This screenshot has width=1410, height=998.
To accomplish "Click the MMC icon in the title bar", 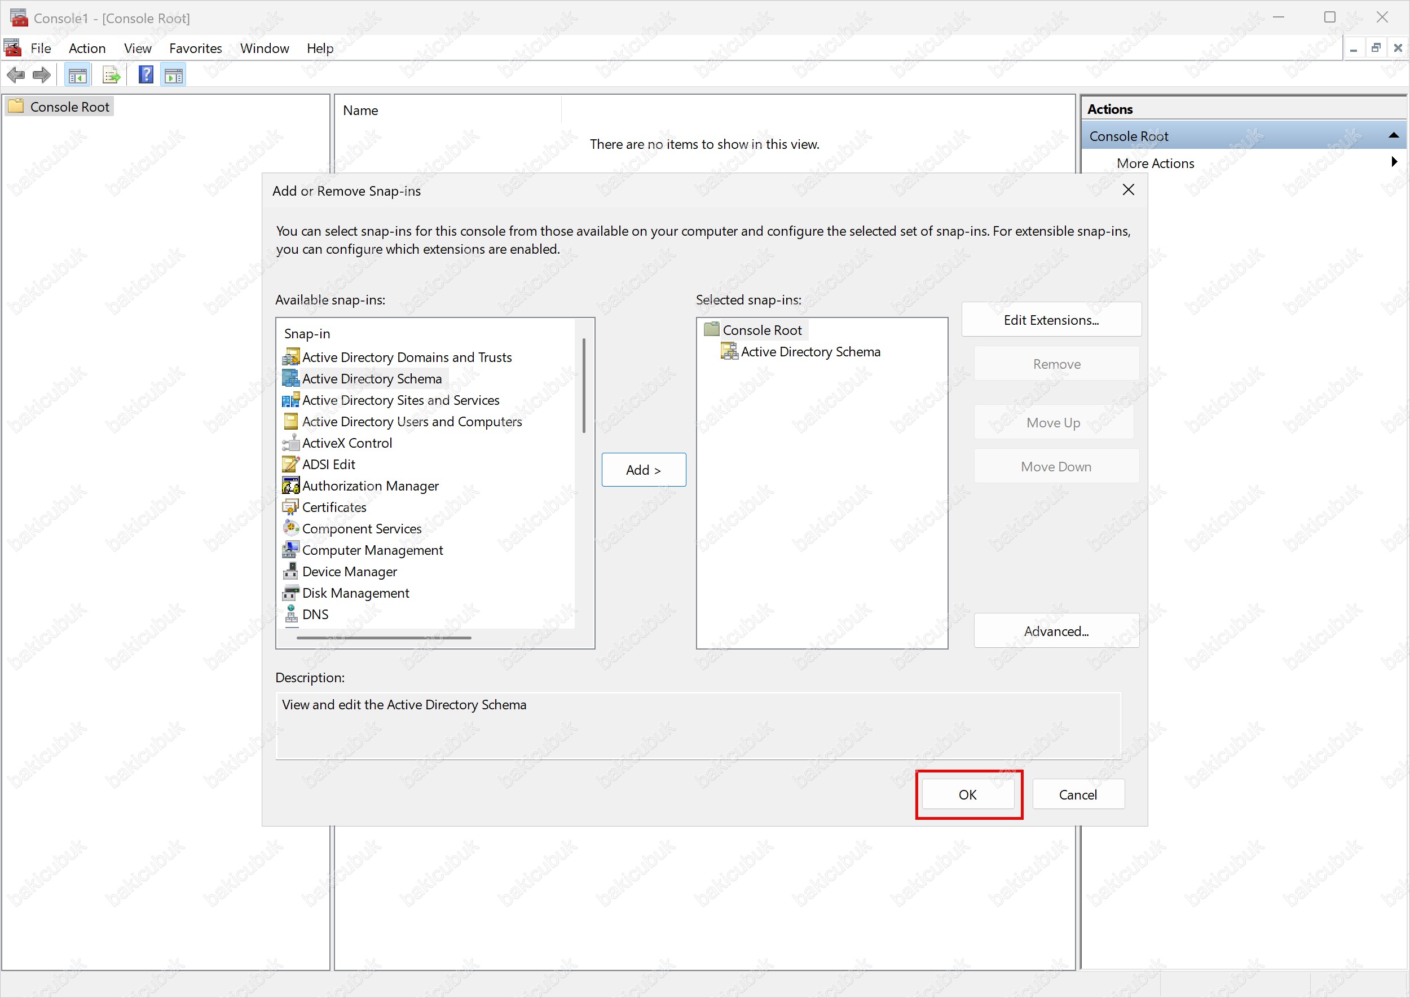I will (19, 17).
